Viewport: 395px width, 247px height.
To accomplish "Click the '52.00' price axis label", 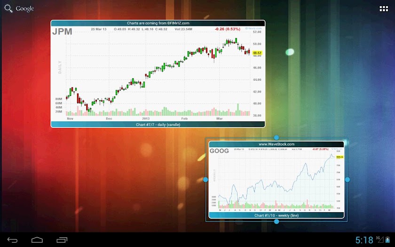I will pyautogui.click(x=257, y=32).
